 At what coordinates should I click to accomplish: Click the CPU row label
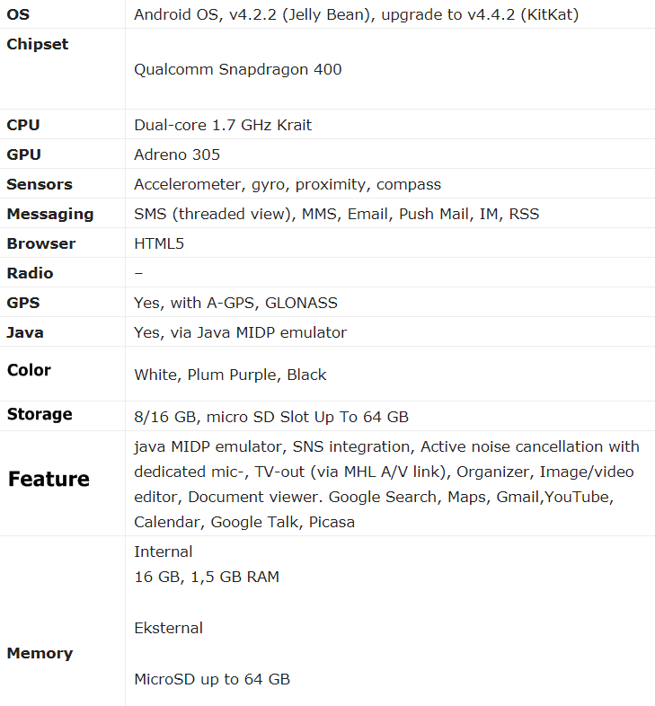23,125
